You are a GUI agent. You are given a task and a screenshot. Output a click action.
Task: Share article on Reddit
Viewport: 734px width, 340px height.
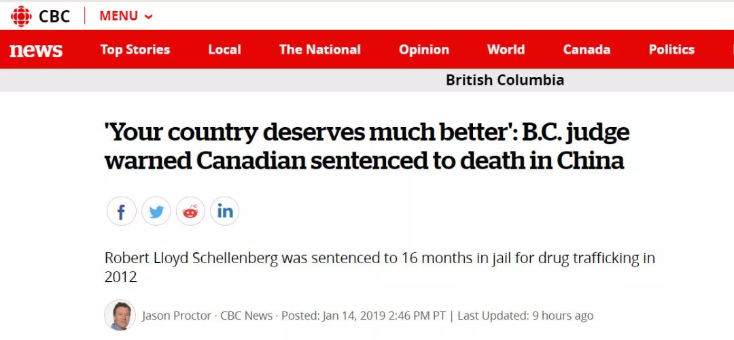(x=190, y=212)
